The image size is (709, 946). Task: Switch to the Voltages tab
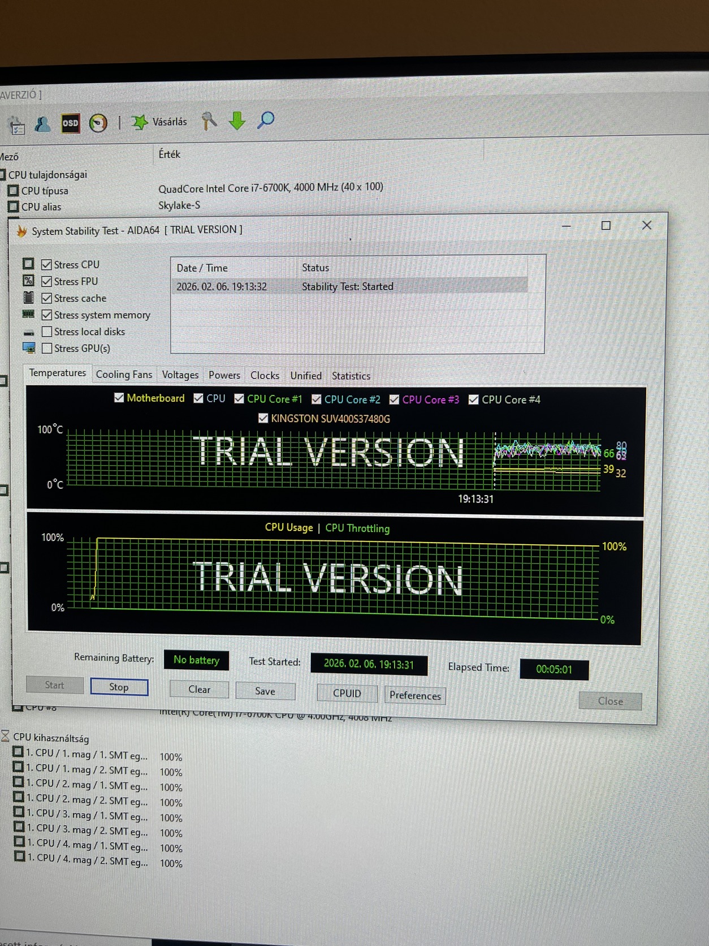[180, 375]
